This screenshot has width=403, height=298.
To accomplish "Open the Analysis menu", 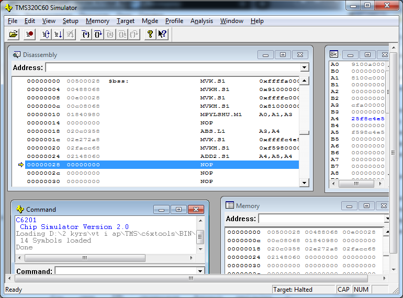I will tap(201, 21).
